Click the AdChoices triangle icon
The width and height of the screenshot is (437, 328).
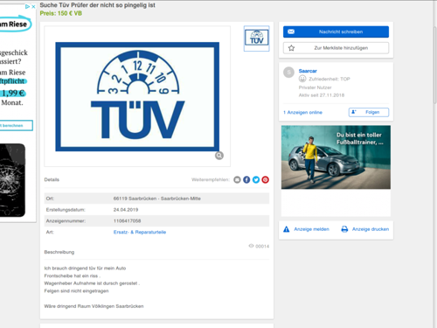point(27,6)
